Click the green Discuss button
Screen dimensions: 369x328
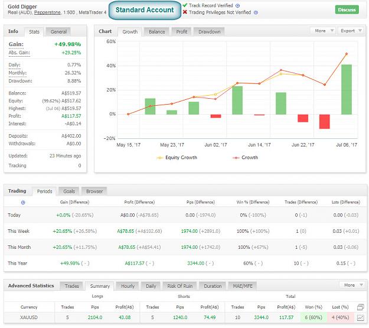click(x=347, y=9)
